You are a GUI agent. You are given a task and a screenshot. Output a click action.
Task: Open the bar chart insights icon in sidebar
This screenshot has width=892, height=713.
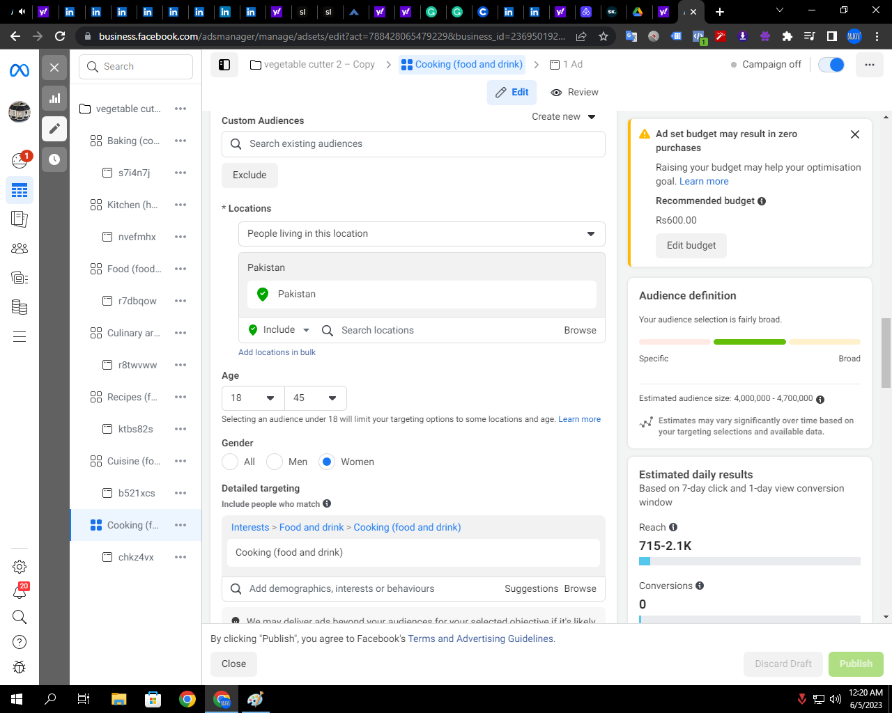54,98
